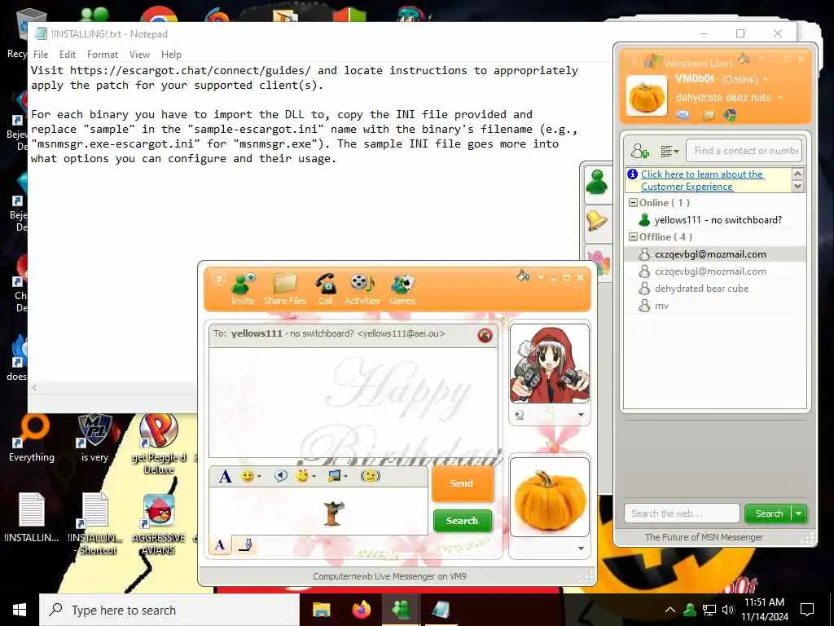Image resolution: width=834 pixels, height=626 pixels.
Task: Send a nudge with the shaking smiley
Action: [x=371, y=476]
